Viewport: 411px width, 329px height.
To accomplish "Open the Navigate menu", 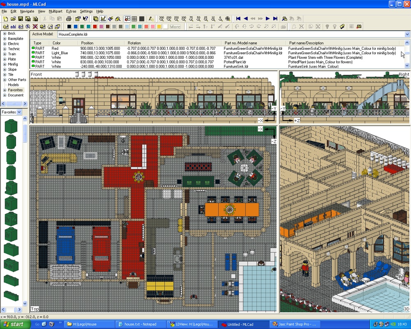I will click(27, 11).
